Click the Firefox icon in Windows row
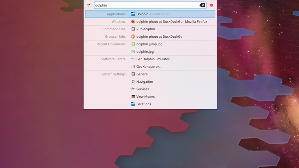299x168 pixels. click(x=133, y=21)
